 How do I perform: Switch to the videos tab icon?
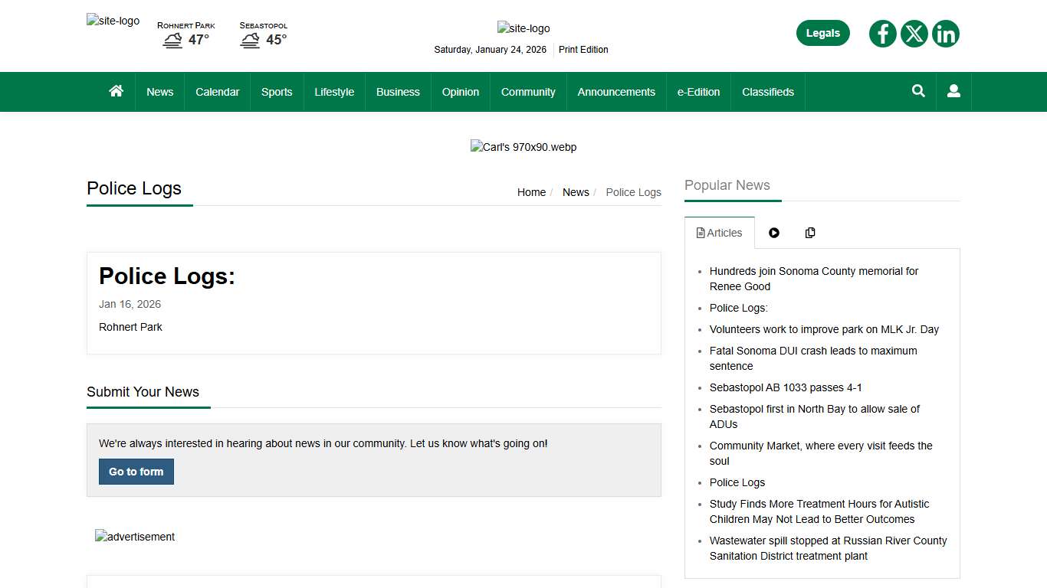[774, 233]
